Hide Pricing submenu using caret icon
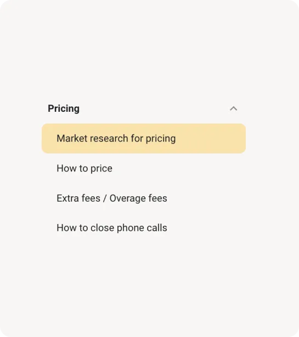Viewport: 299px width, 337px height. [233, 108]
